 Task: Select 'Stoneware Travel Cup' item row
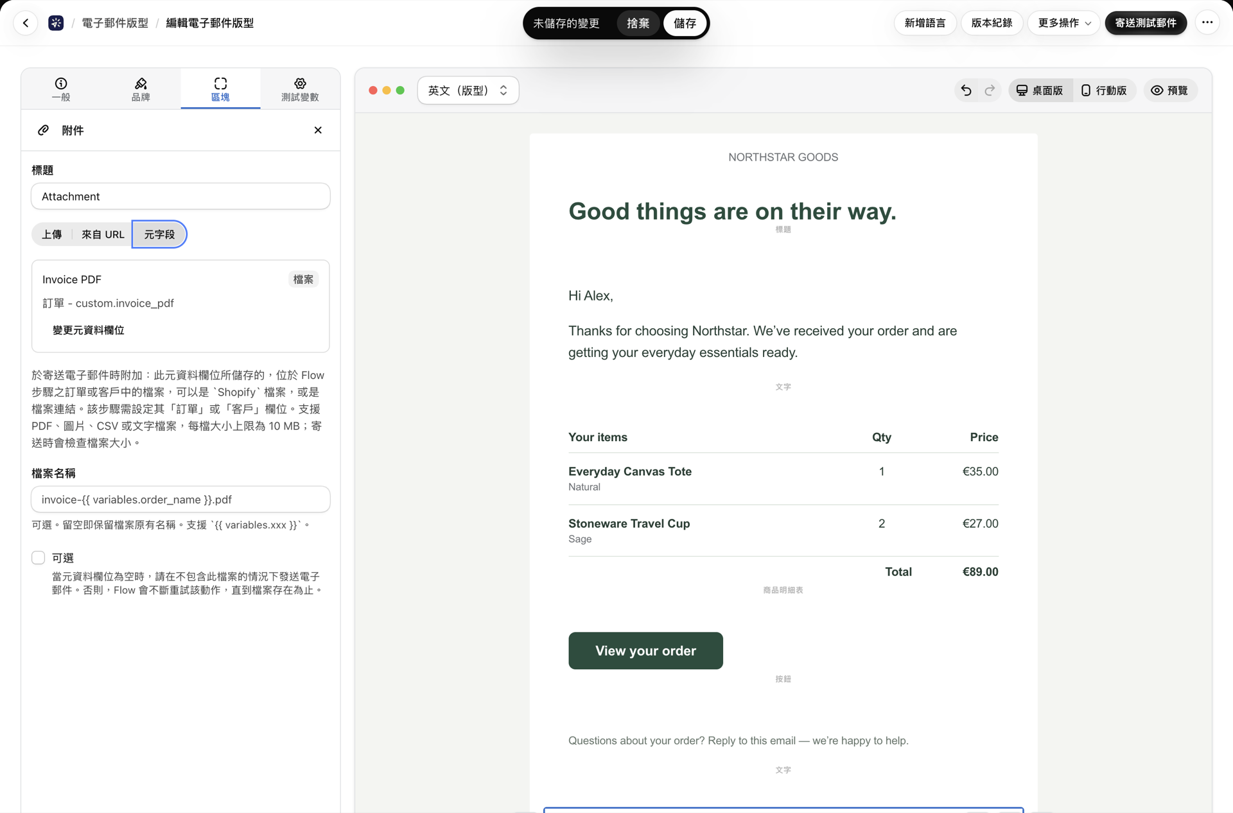click(x=783, y=530)
